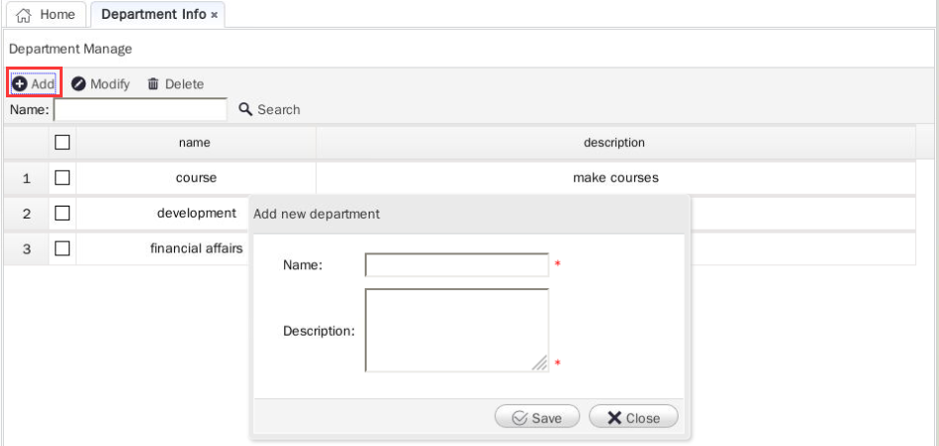Click the Home house icon
The height and width of the screenshot is (446, 939).
25,15
